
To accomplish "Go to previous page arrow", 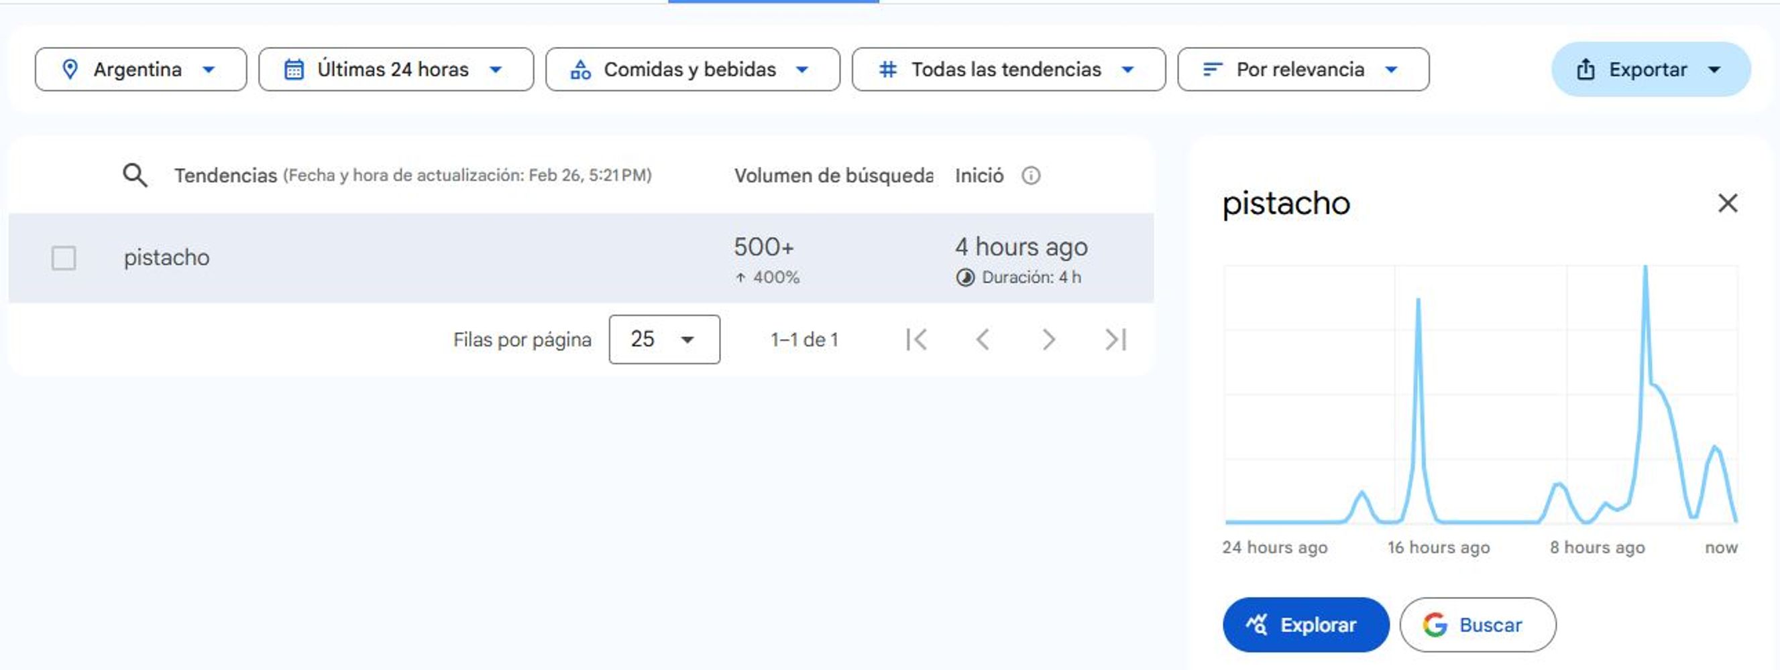I will tap(983, 340).
